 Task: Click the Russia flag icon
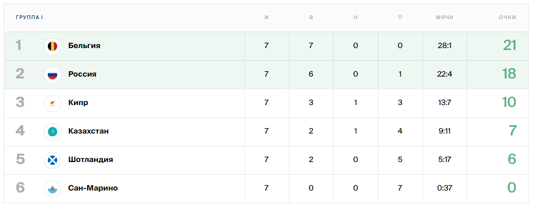coord(53,75)
